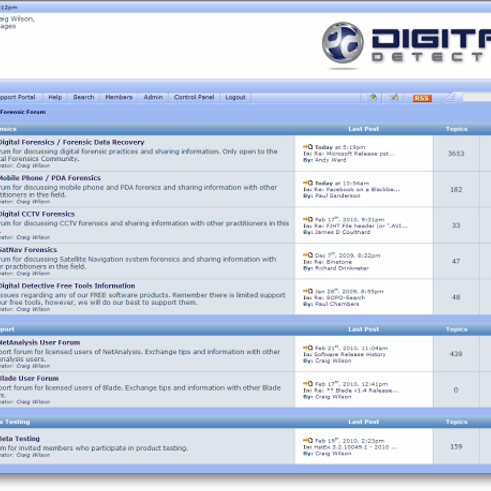Go to the Members page
Screen dimensions: 491x491
118,97
